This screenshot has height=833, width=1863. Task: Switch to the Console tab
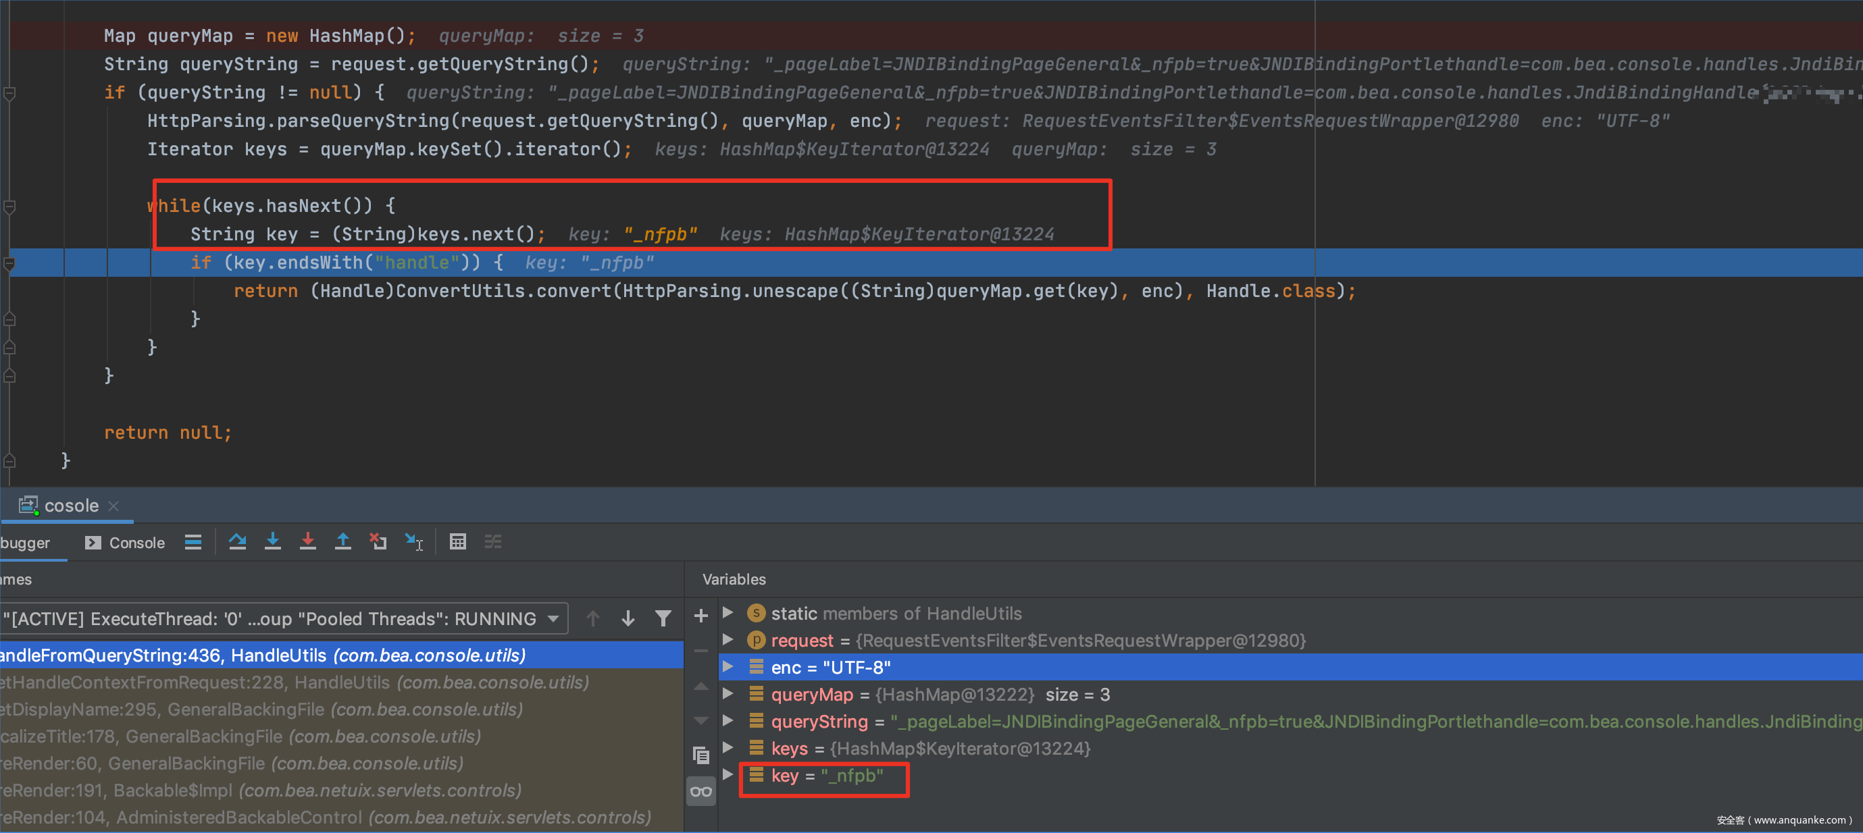[x=126, y=543]
